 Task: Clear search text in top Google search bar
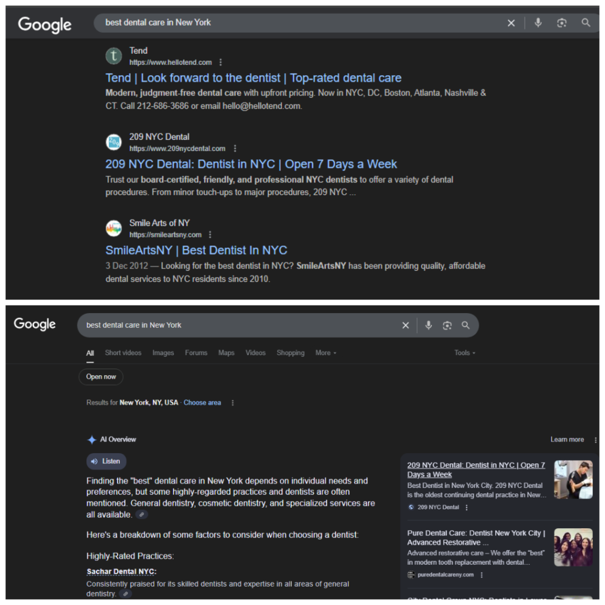511,23
